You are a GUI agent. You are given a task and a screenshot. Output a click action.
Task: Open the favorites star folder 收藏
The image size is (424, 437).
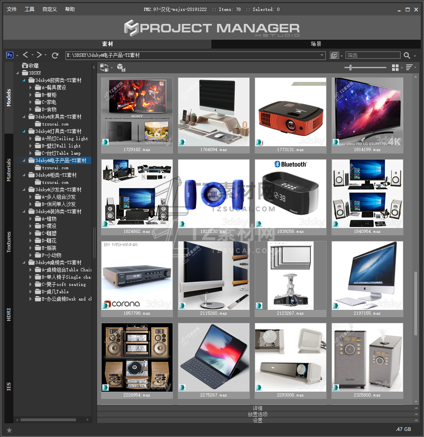(34, 66)
